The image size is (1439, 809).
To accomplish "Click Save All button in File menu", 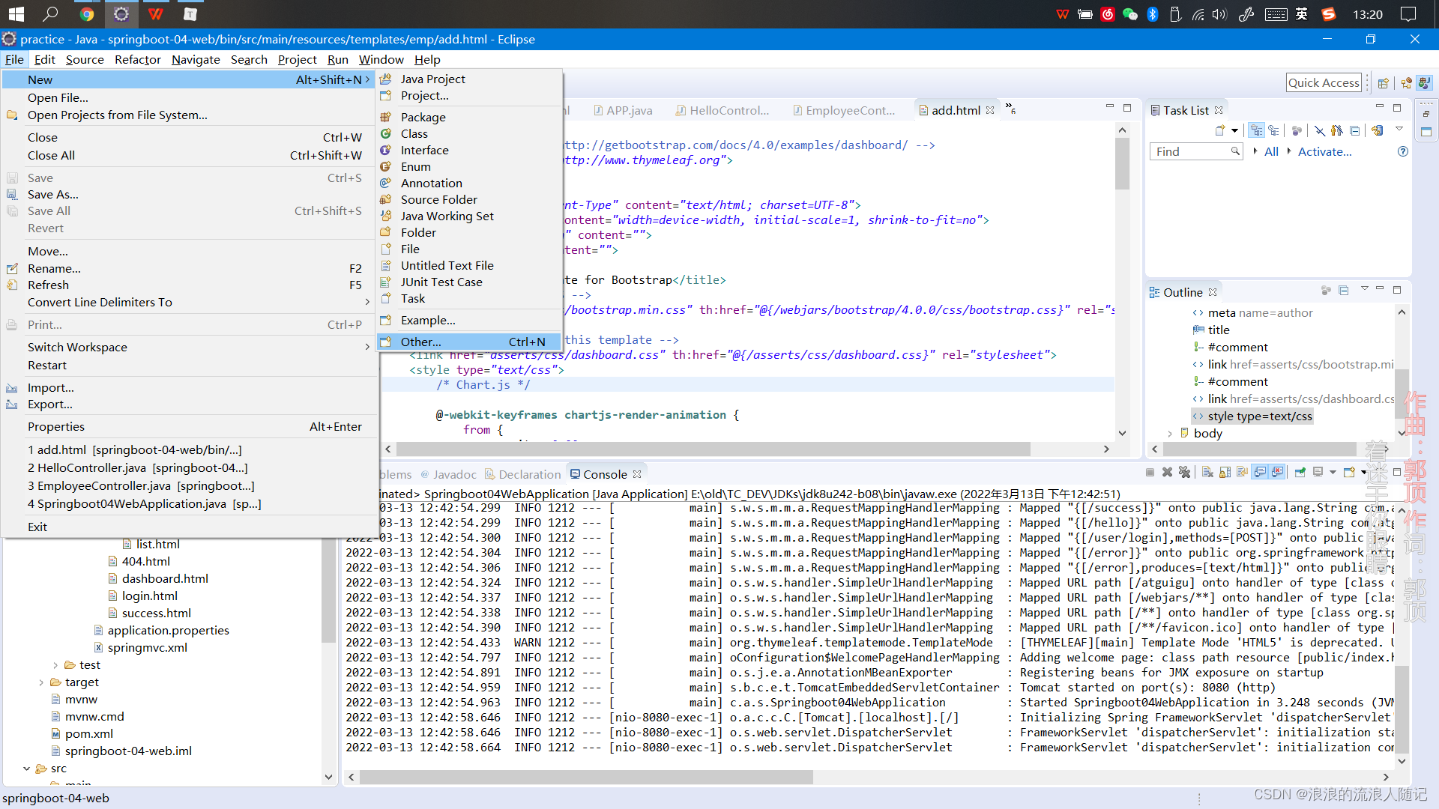I will pos(49,210).
